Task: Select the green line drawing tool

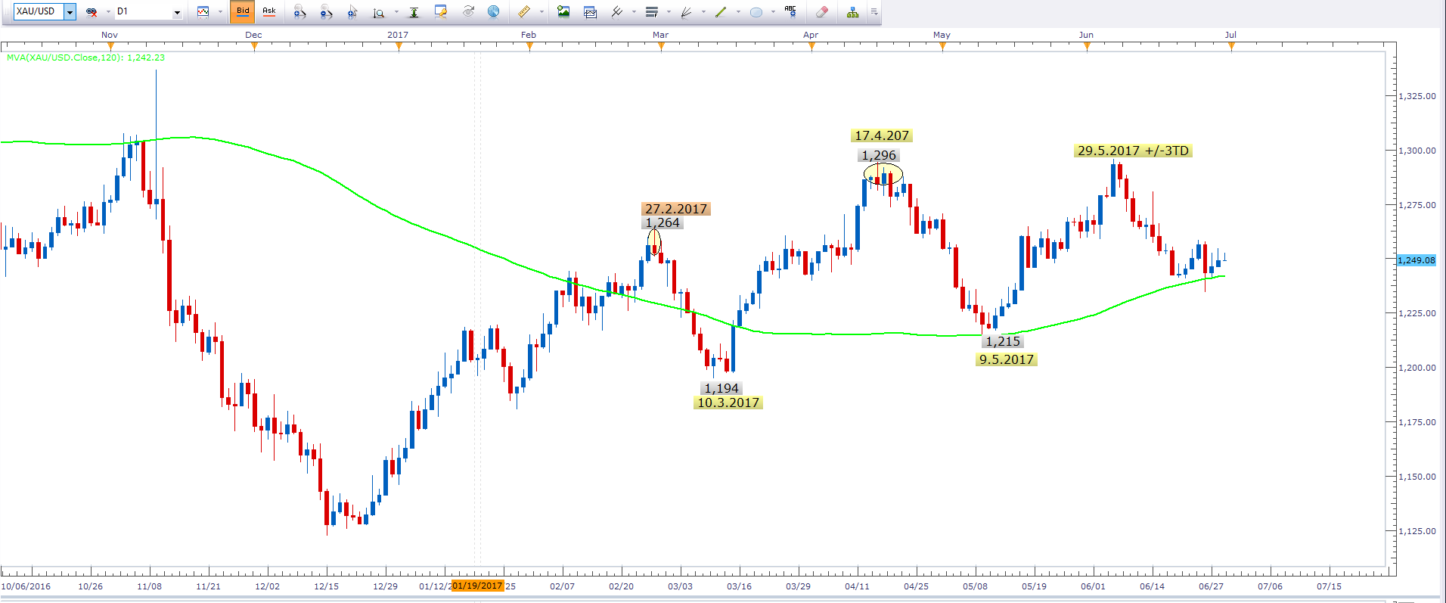Action: (x=721, y=12)
